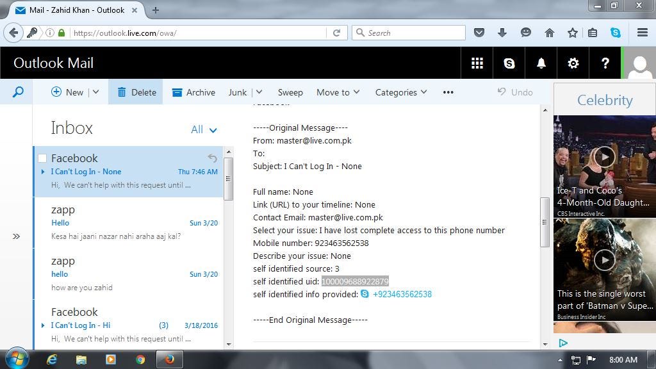This screenshot has width=656, height=369.
Task: Go to the browser home page icon
Action: 549,33
